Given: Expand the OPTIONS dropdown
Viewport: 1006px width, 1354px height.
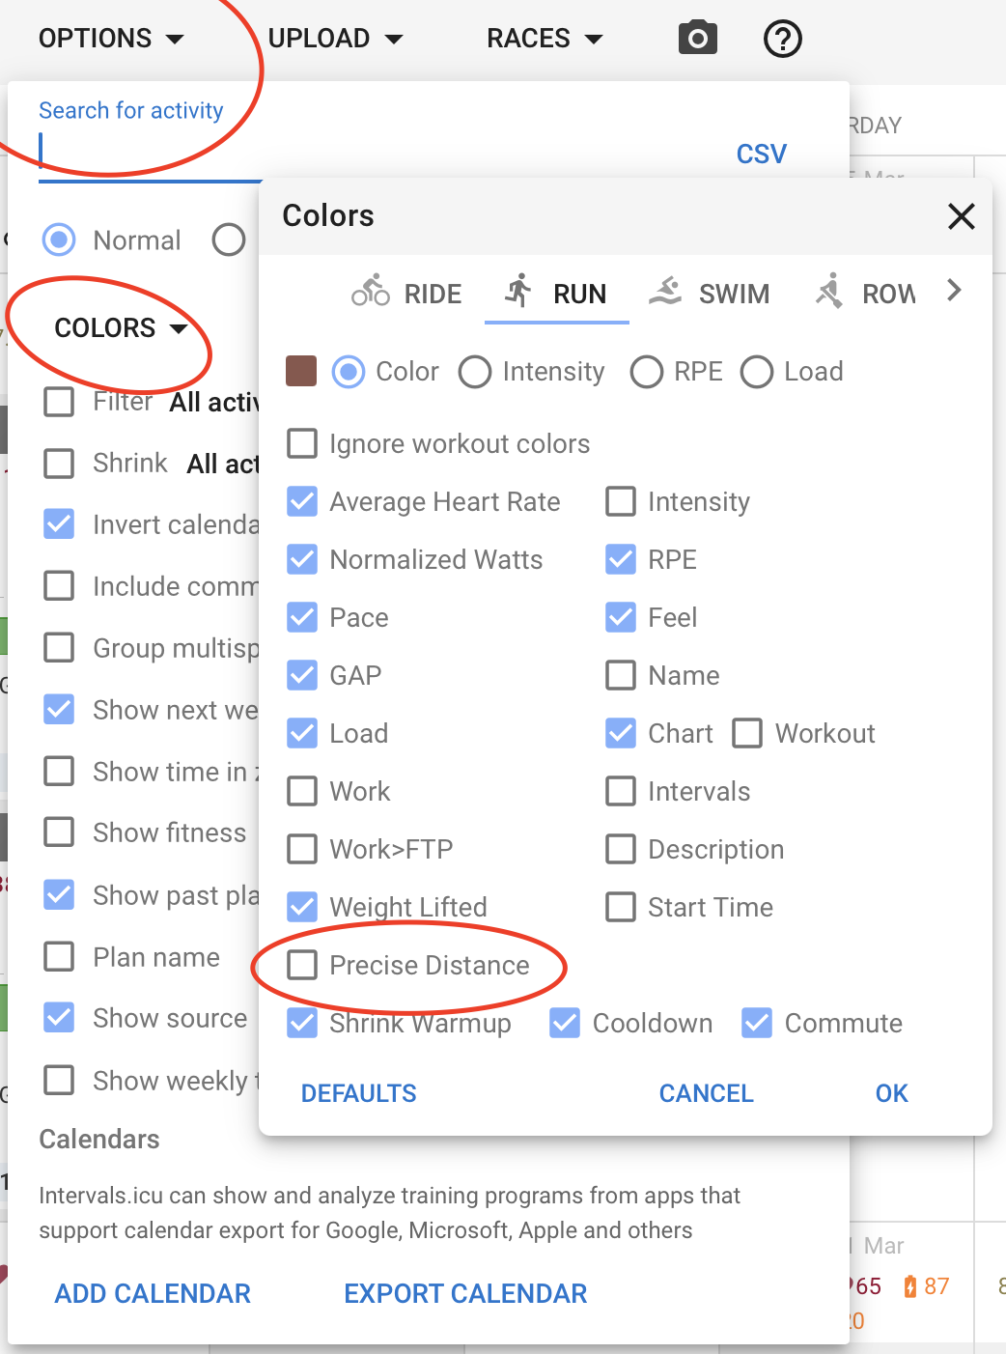Looking at the screenshot, I should [x=111, y=39].
